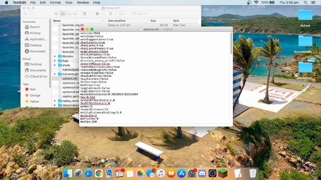Open TextEdit icon in the Dock

(238, 173)
